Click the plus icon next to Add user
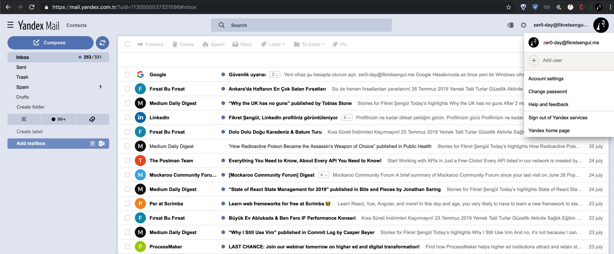The image size is (614, 254). (x=534, y=60)
